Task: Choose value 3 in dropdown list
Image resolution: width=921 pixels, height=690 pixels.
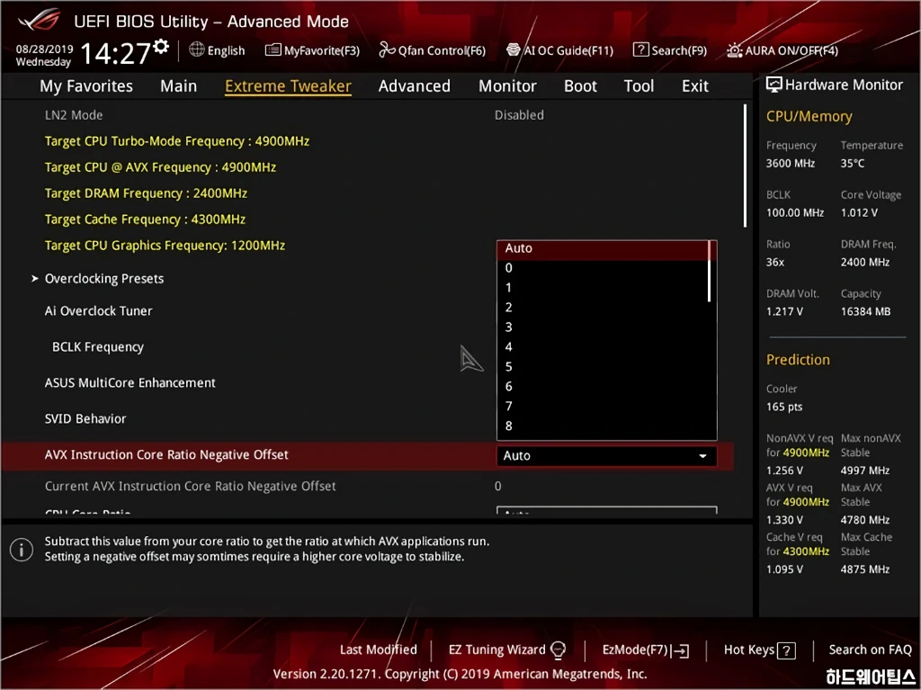Action: (x=603, y=327)
